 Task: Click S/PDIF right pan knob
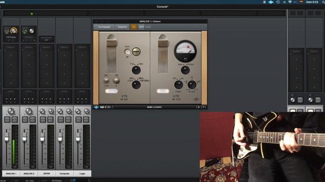click(51, 112)
